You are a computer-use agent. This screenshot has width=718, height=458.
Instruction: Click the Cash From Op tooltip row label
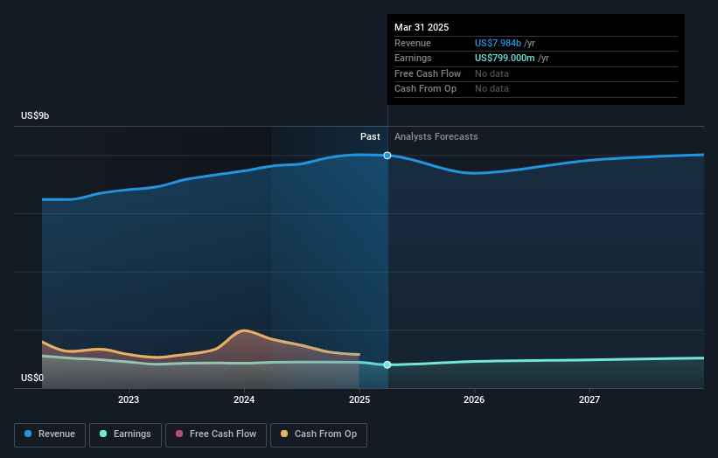[425, 89]
